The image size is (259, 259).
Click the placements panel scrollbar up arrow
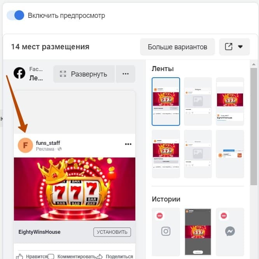(x=254, y=64)
